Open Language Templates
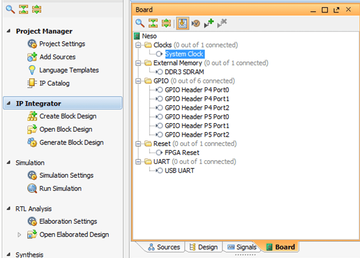360x258 pixels. click(x=69, y=70)
